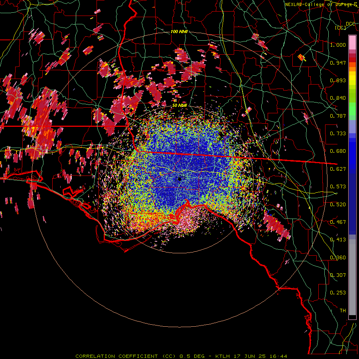Click the 0.307 legend value
Screen dimensions: 359x359
pyautogui.click(x=338, y=275)
